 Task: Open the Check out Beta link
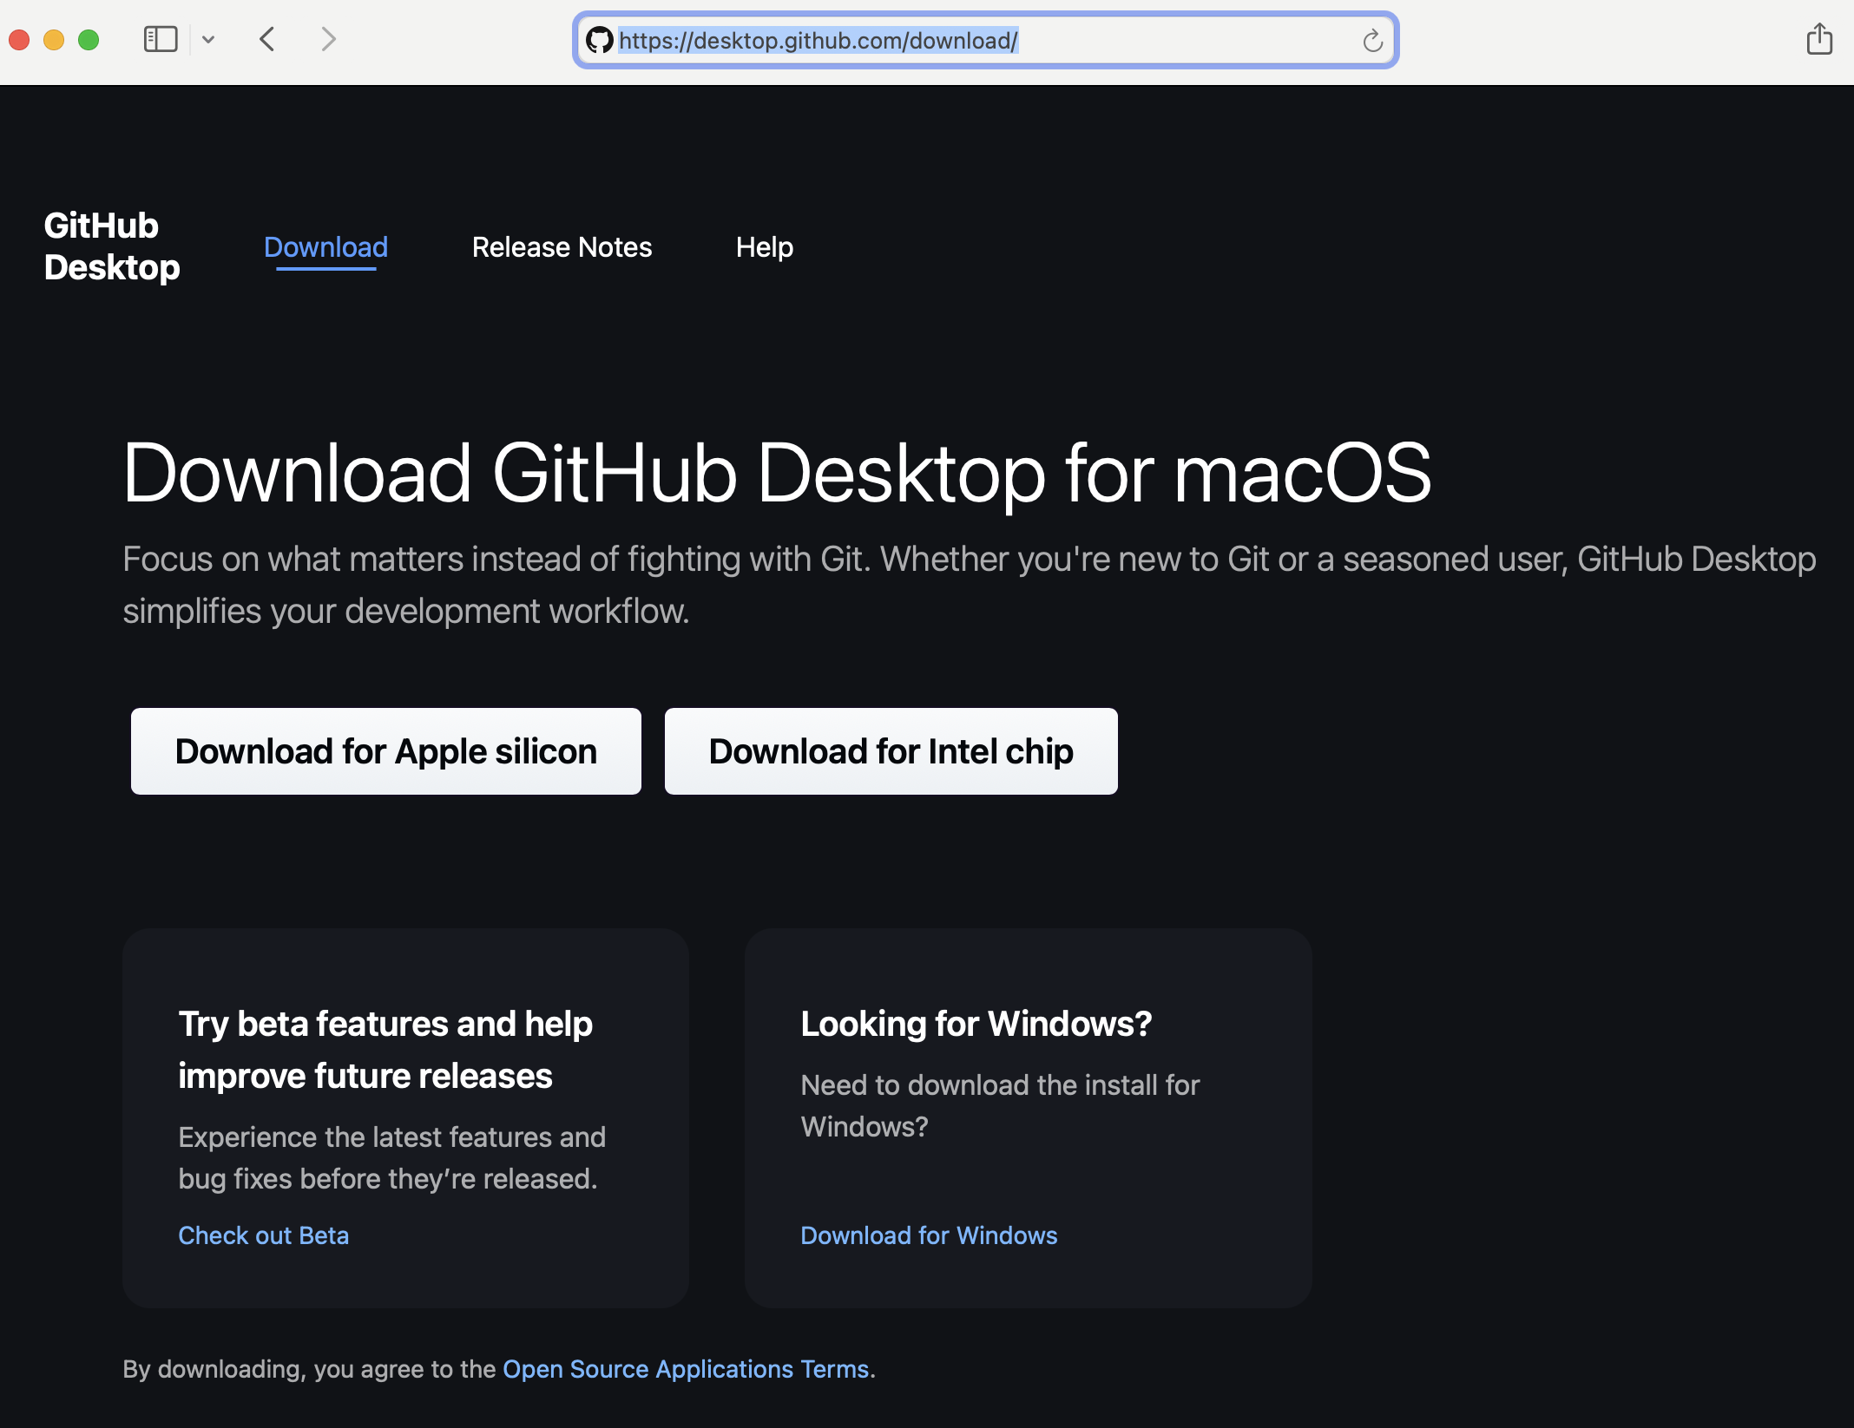[263, 1235]
